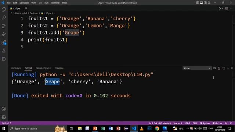Open File Explorer from the taskbar
Viewport: 235px width, 132px height.
tap(80, 128)
